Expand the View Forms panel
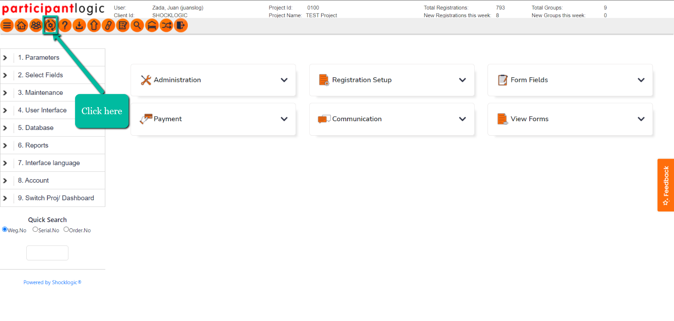 570,119
